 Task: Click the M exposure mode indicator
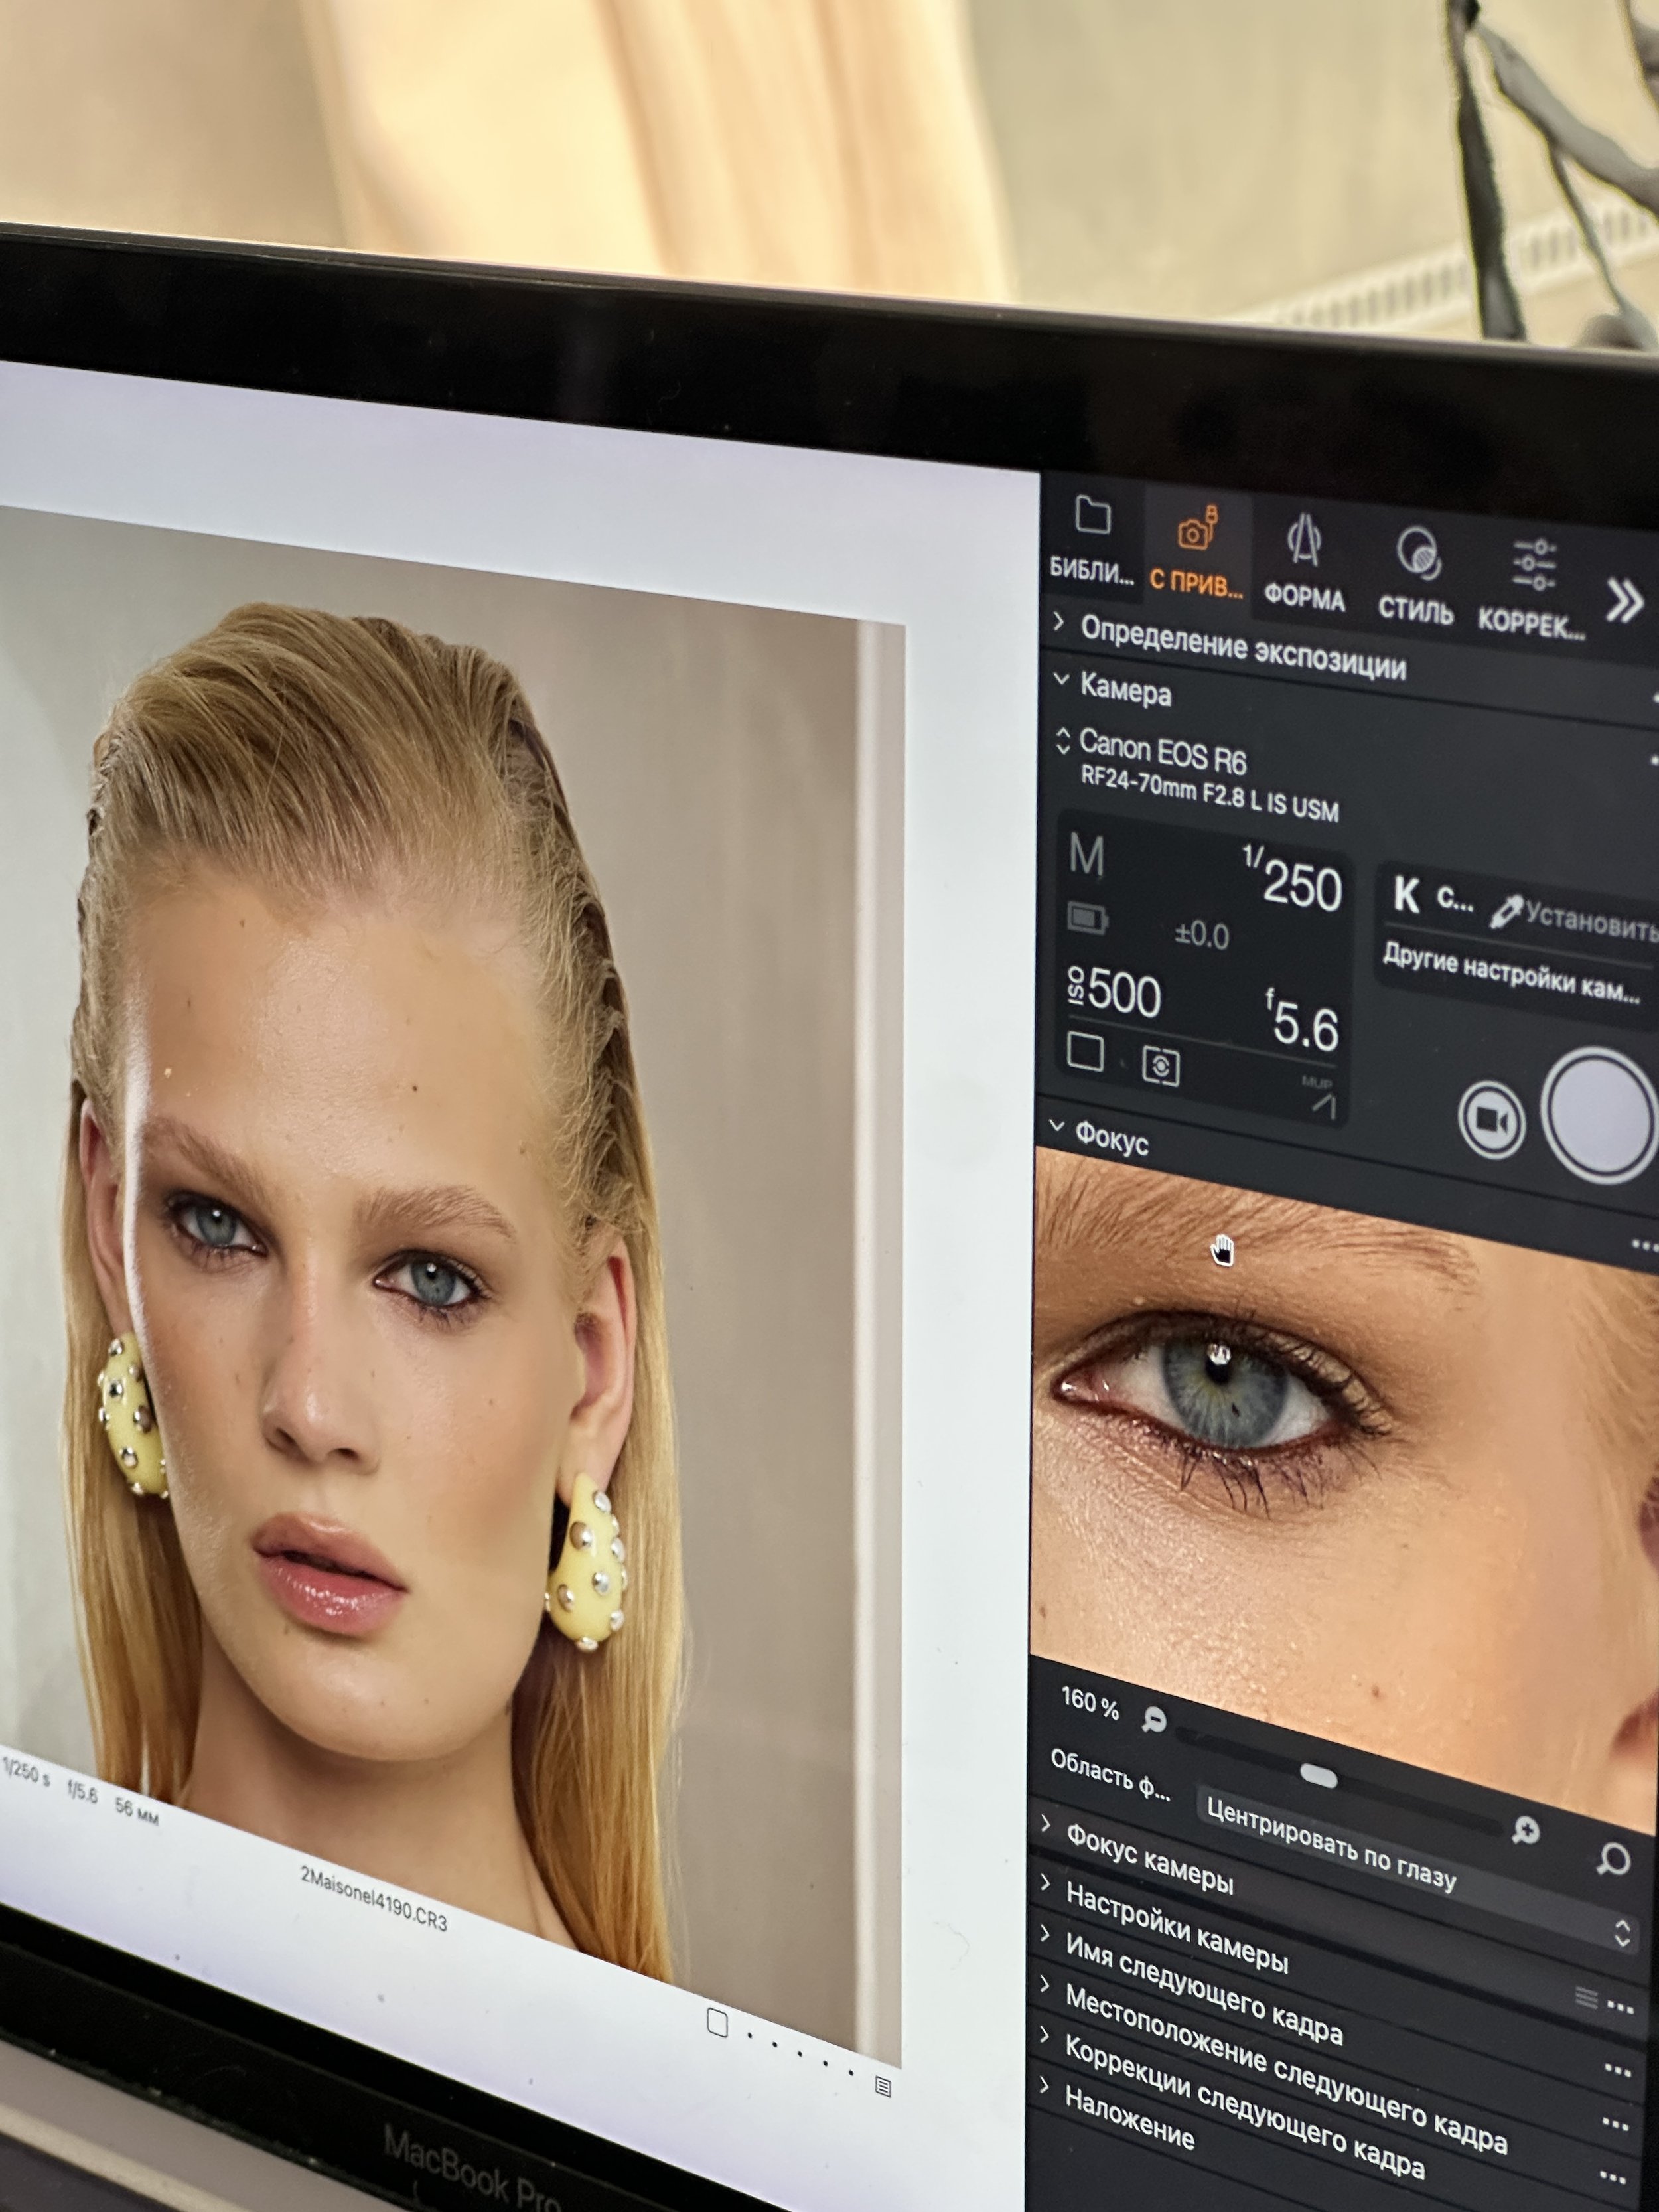point(1086,856)
